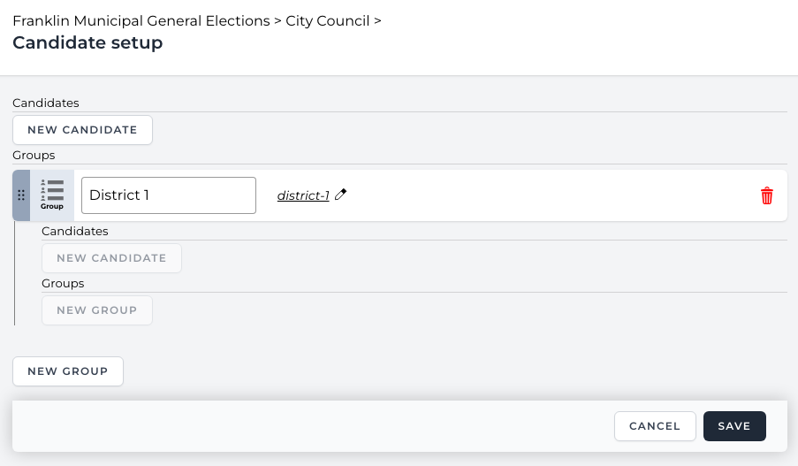The height and width of the screenshot is (466, 798).
Task: Click the District 1 group name field
Action: pos(168,195)
